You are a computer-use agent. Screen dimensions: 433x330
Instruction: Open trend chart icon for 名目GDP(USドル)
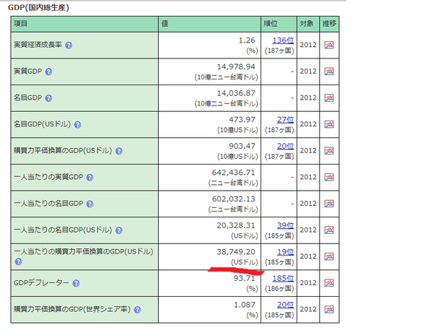click(329, 124)
